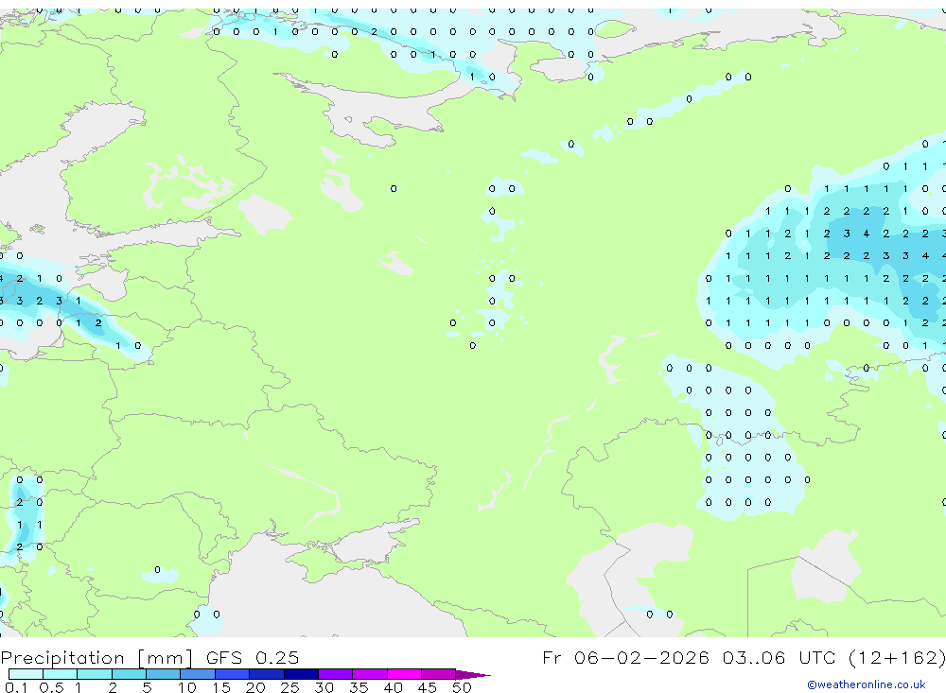Click the "GFS 0.25" model label
This screenshot has height=693, width=946.
pos(253,657)
